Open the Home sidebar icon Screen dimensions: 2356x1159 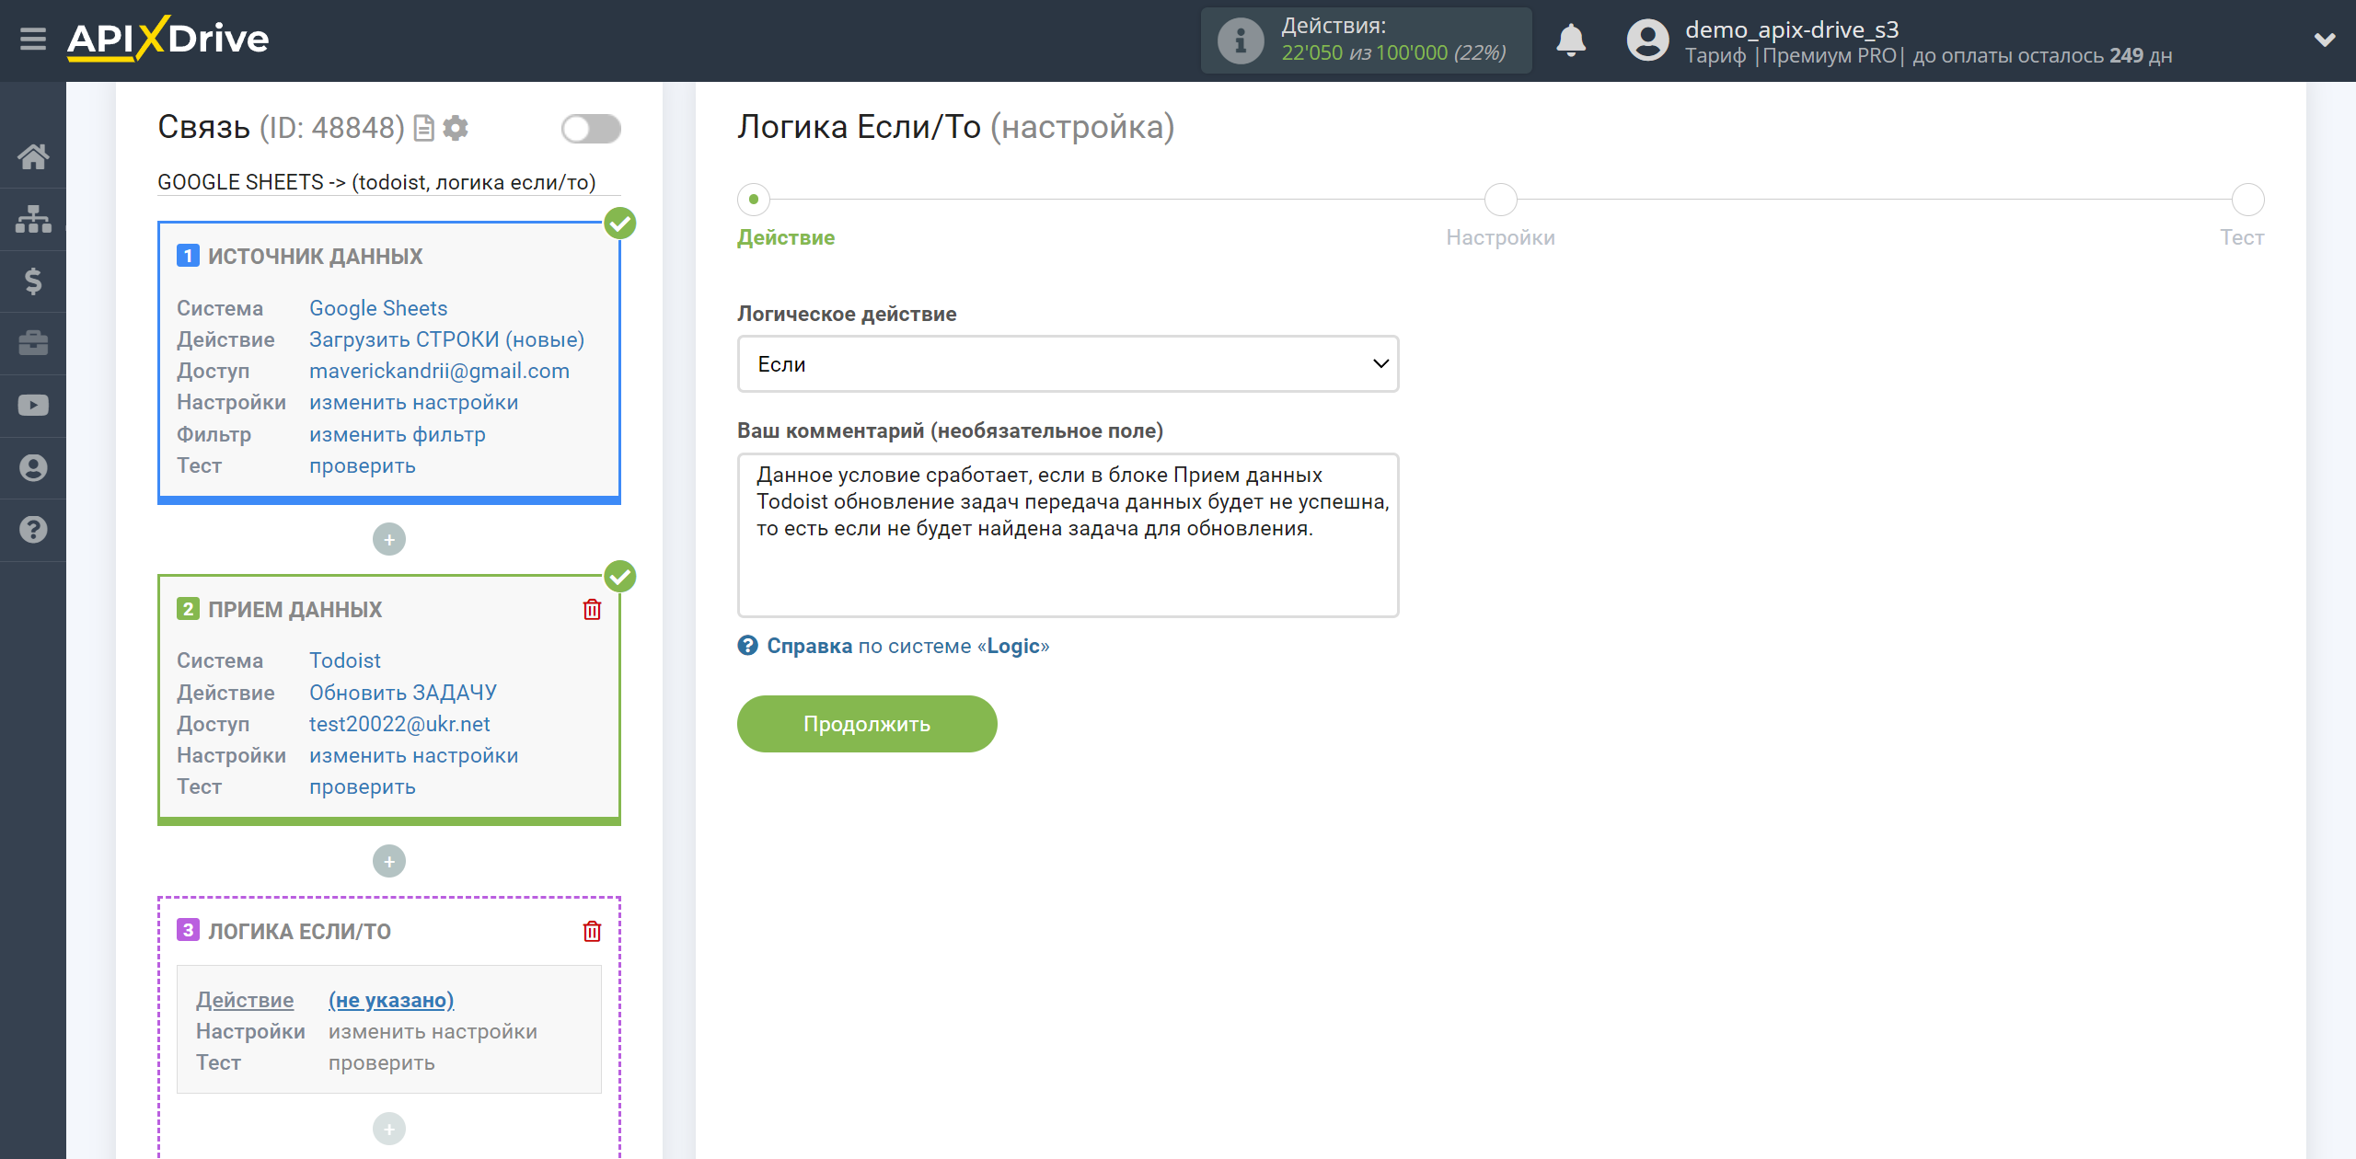tap(33, 156)
